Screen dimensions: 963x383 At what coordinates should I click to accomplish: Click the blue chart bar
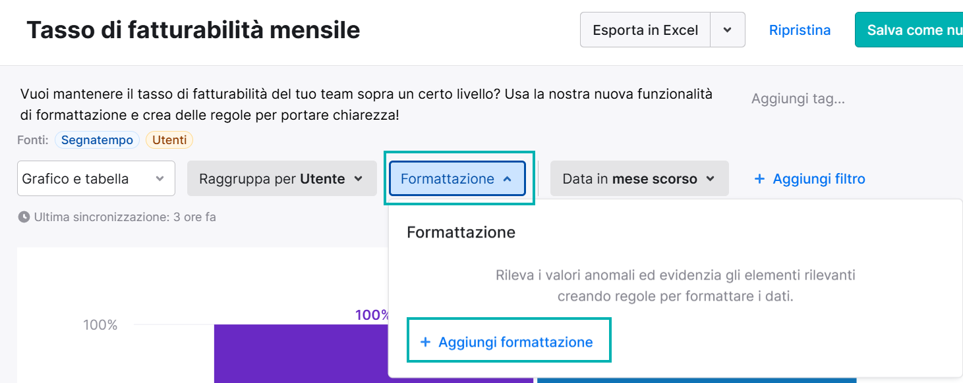[x=697, y=380]
